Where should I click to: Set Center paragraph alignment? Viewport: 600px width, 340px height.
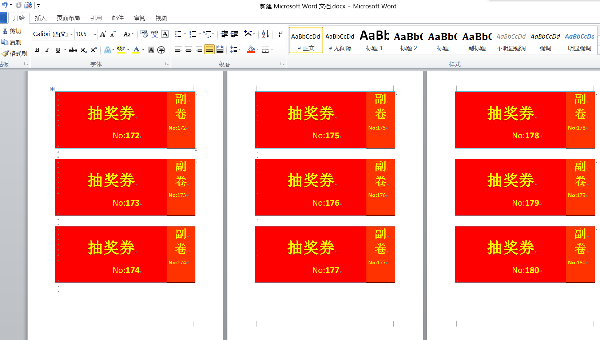[188, 50]
